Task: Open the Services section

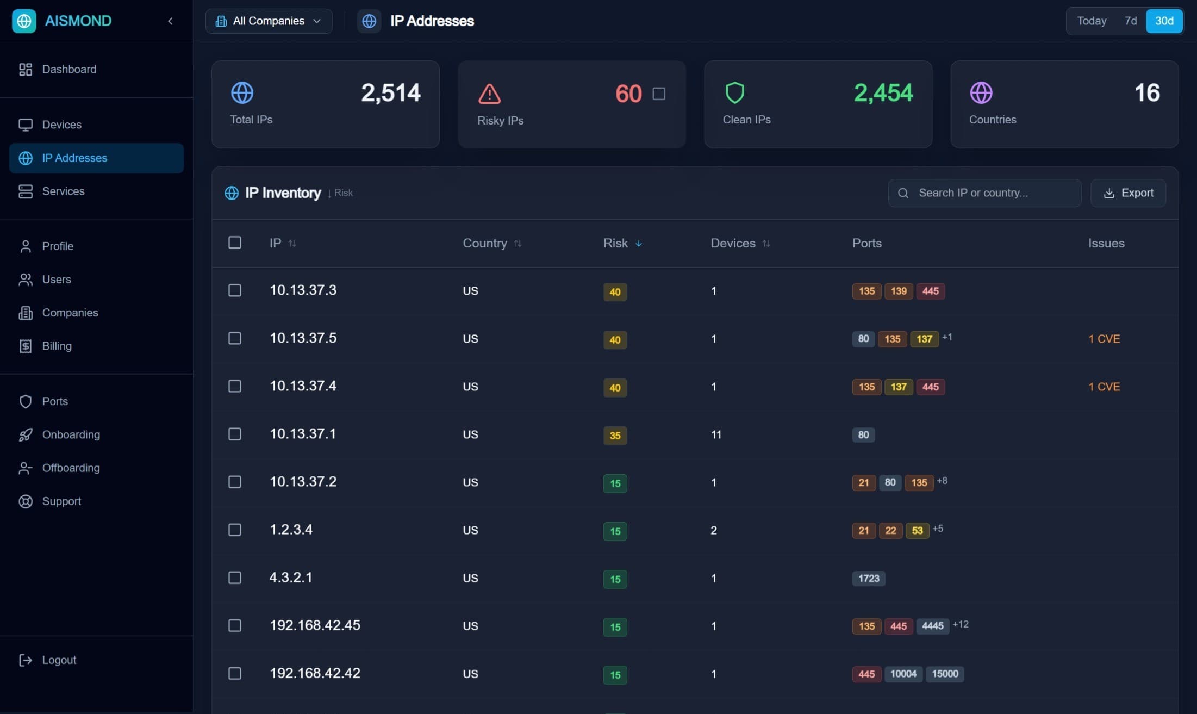Action: pyautogui.click(x=64, y=191)
